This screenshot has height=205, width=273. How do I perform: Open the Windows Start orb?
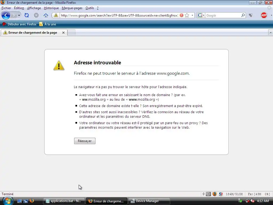pyautogui.click(x=8, y=201)
